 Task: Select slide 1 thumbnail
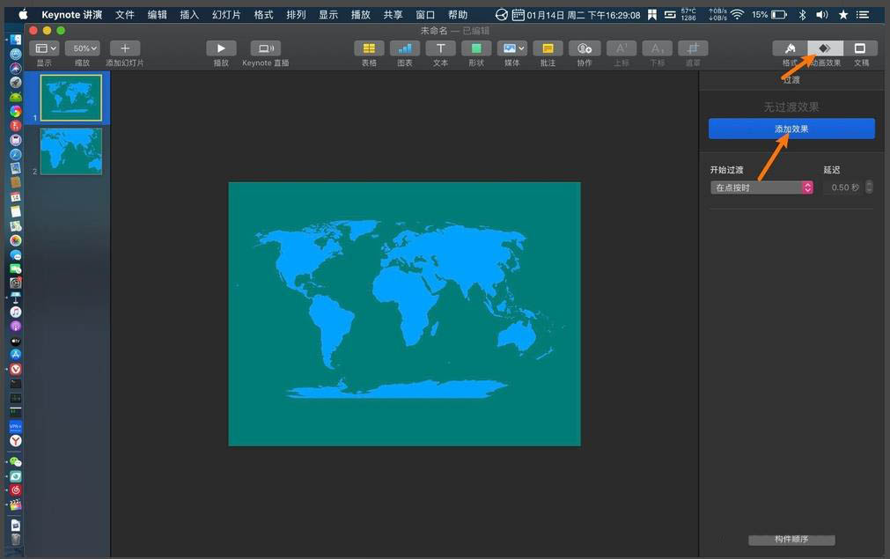pos(71,99)
